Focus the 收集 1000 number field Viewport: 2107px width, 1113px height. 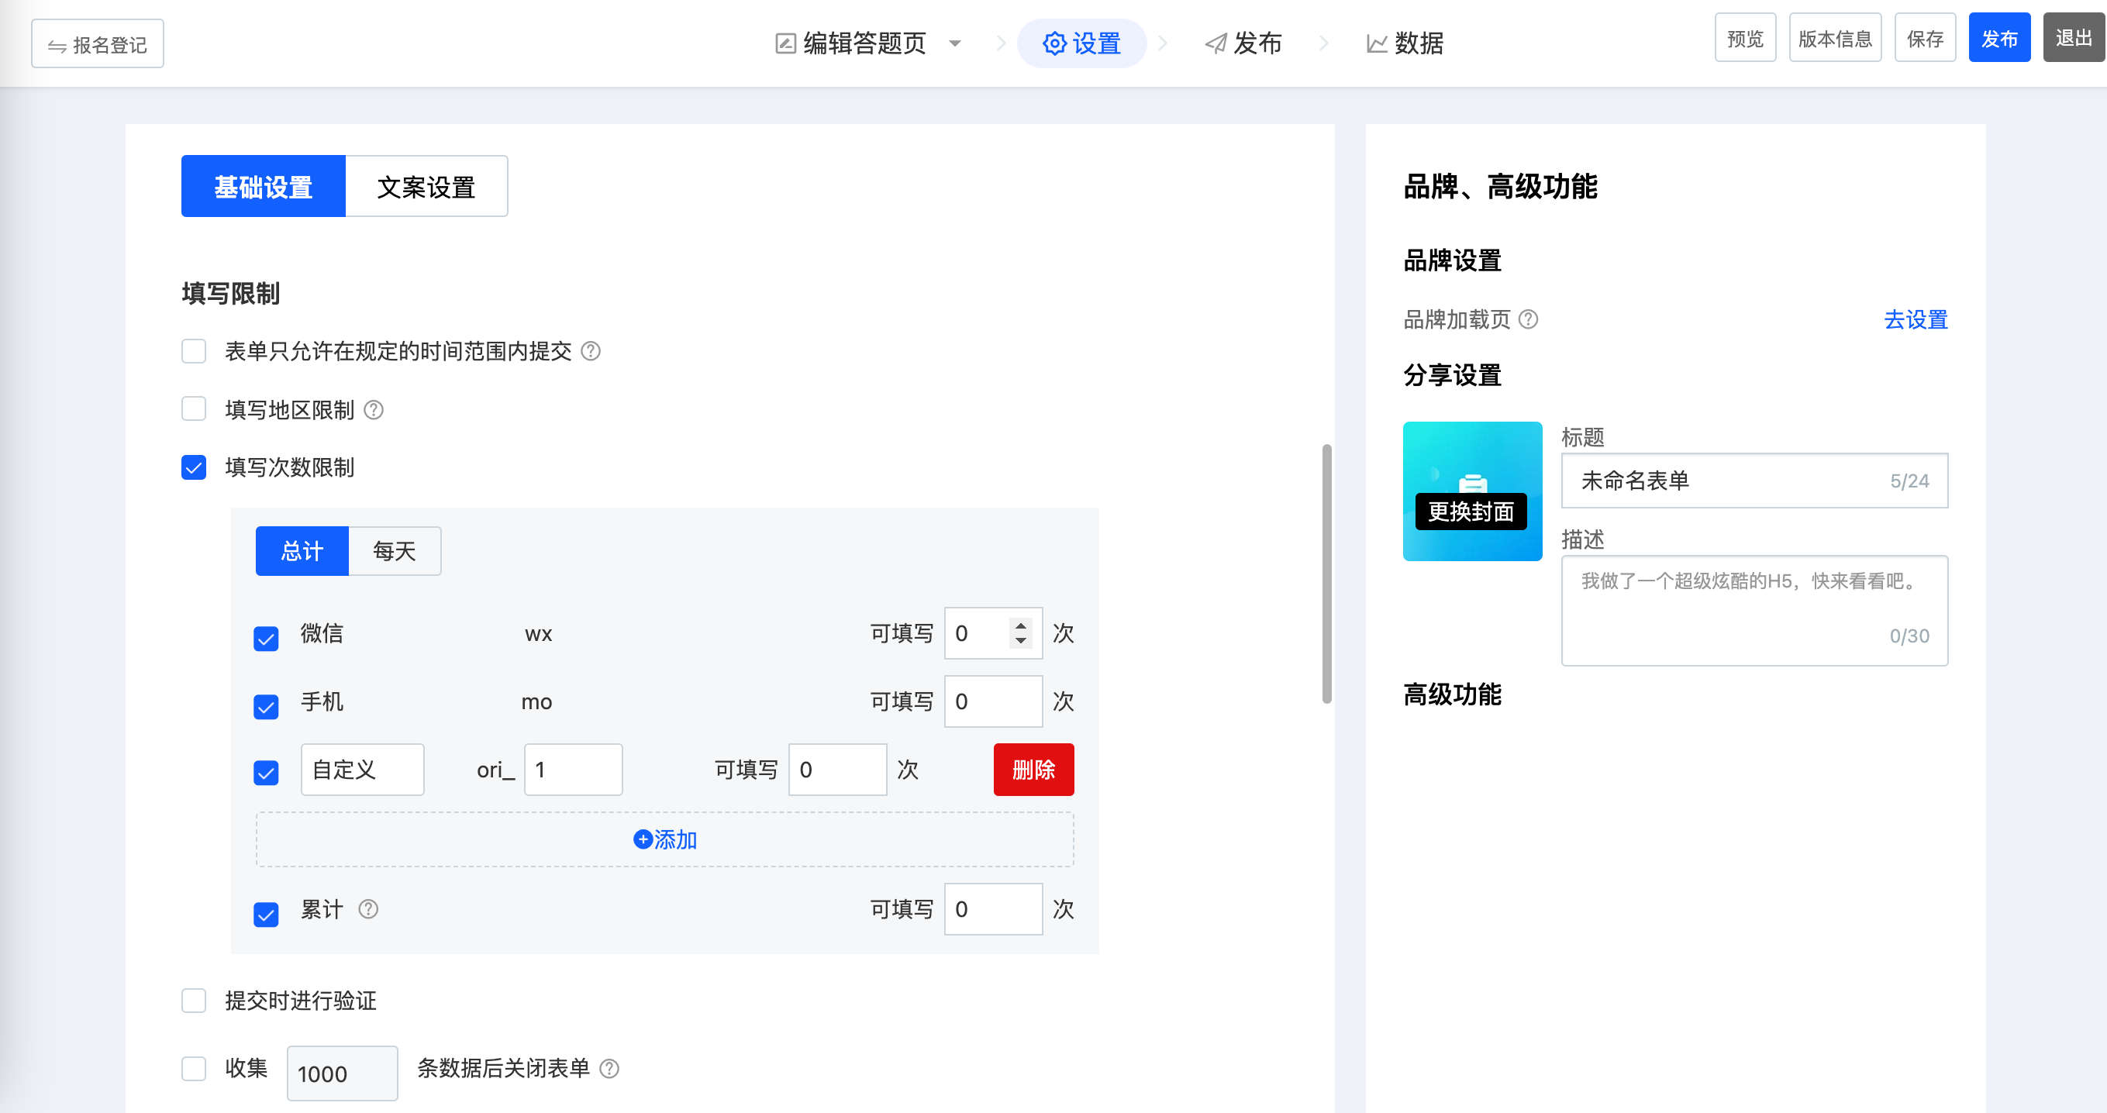point(343,1073)
